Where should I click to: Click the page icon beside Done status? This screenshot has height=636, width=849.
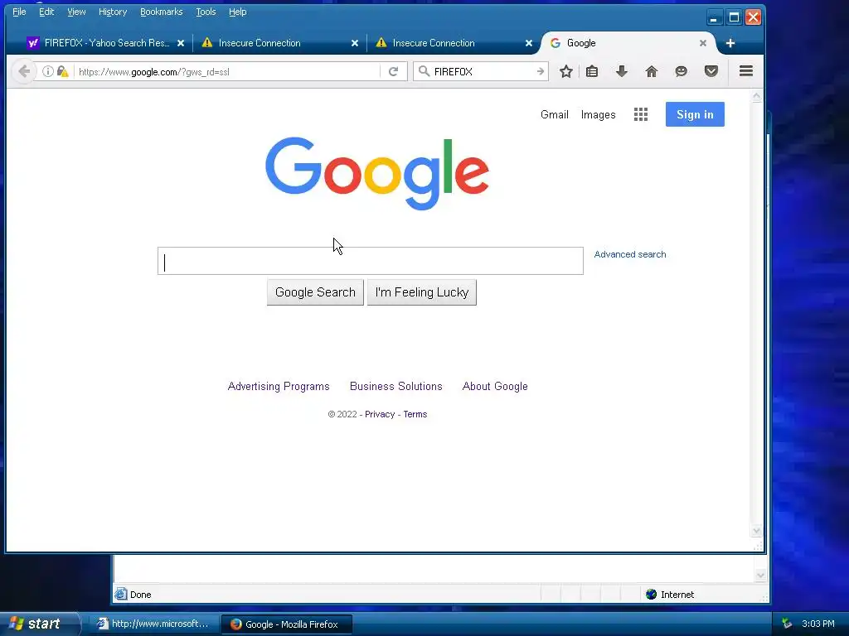coord(121,595)
